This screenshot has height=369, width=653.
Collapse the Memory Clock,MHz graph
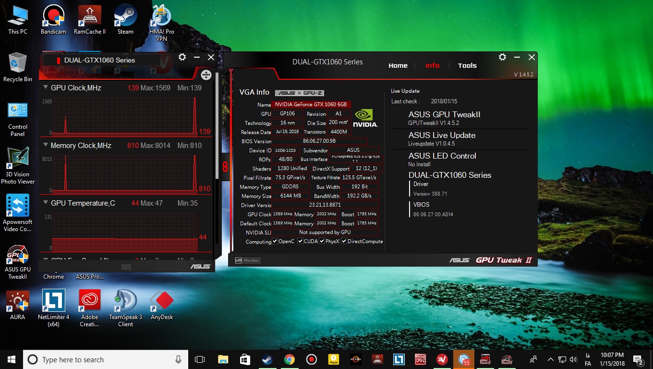tap(46, 145)
